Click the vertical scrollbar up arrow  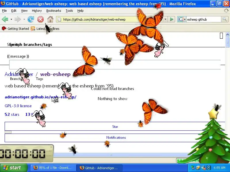click(227, 34)
